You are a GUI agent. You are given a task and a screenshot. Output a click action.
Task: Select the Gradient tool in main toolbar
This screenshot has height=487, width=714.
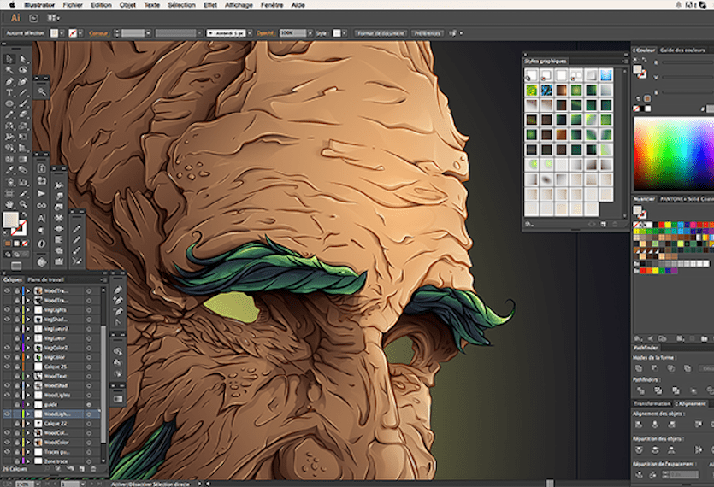point(23,159)
